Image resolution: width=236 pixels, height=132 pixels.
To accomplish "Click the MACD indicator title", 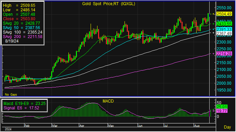I will (108, 101).
